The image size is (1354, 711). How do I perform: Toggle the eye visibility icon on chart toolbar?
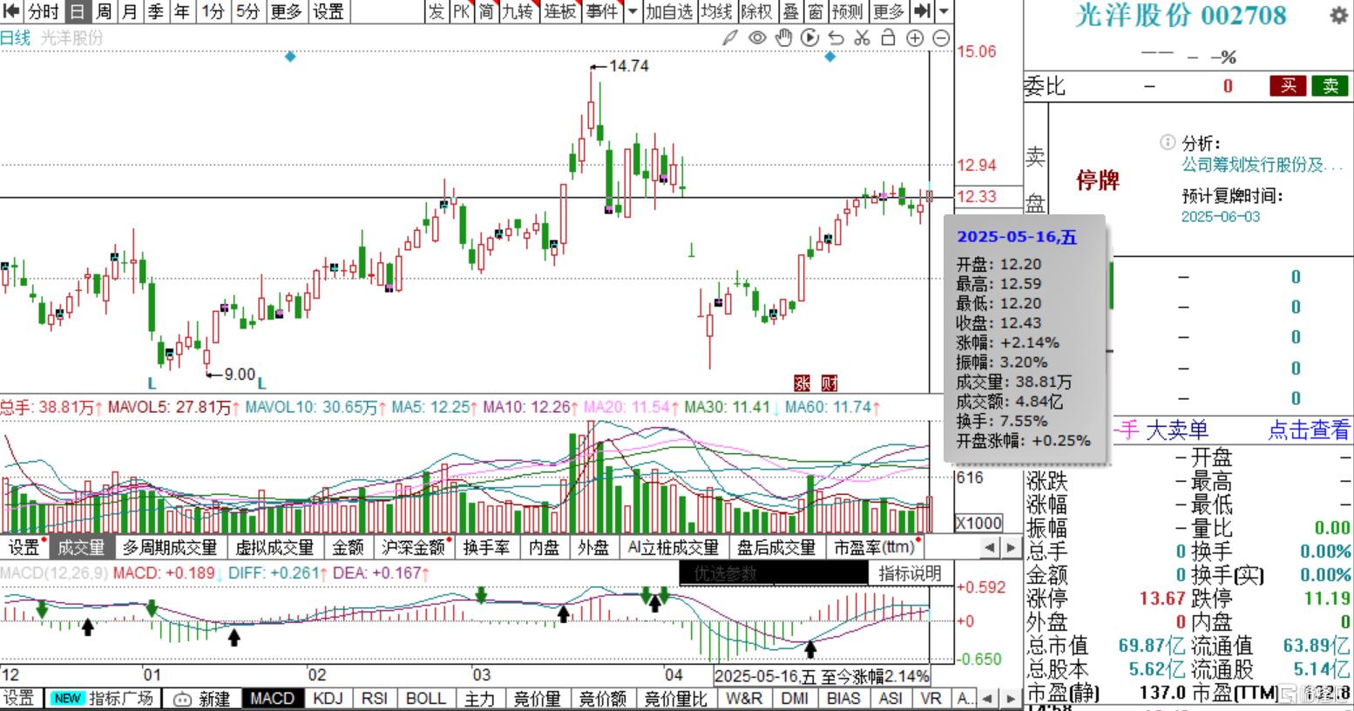(x=757, y=37)
